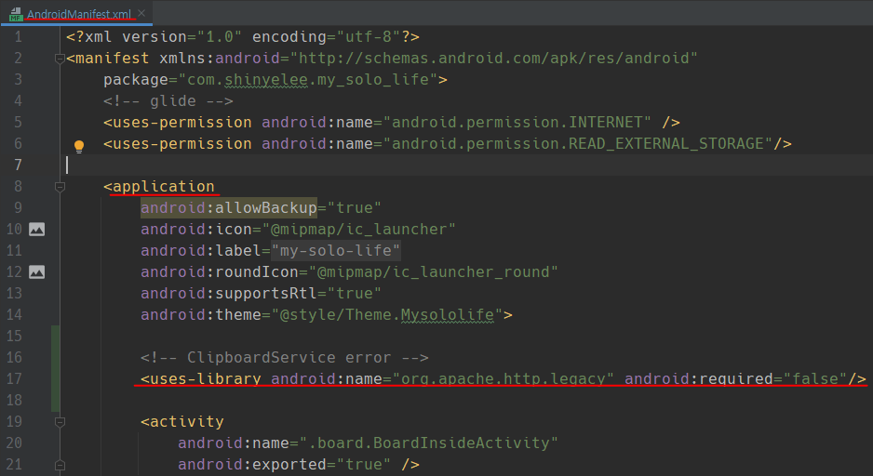Click the android:supportsRtl attribute
Screen dimensions: 873x476
(x=229, y=294)
